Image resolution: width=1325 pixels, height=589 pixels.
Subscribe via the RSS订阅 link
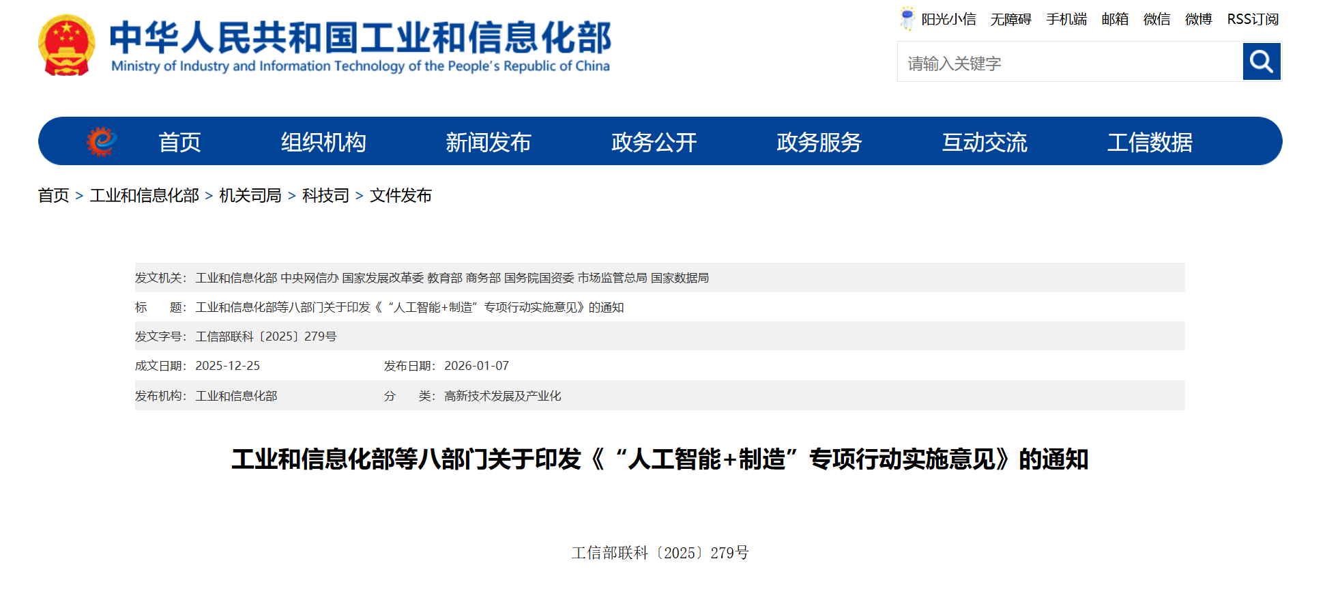(x=1253, y=19)
